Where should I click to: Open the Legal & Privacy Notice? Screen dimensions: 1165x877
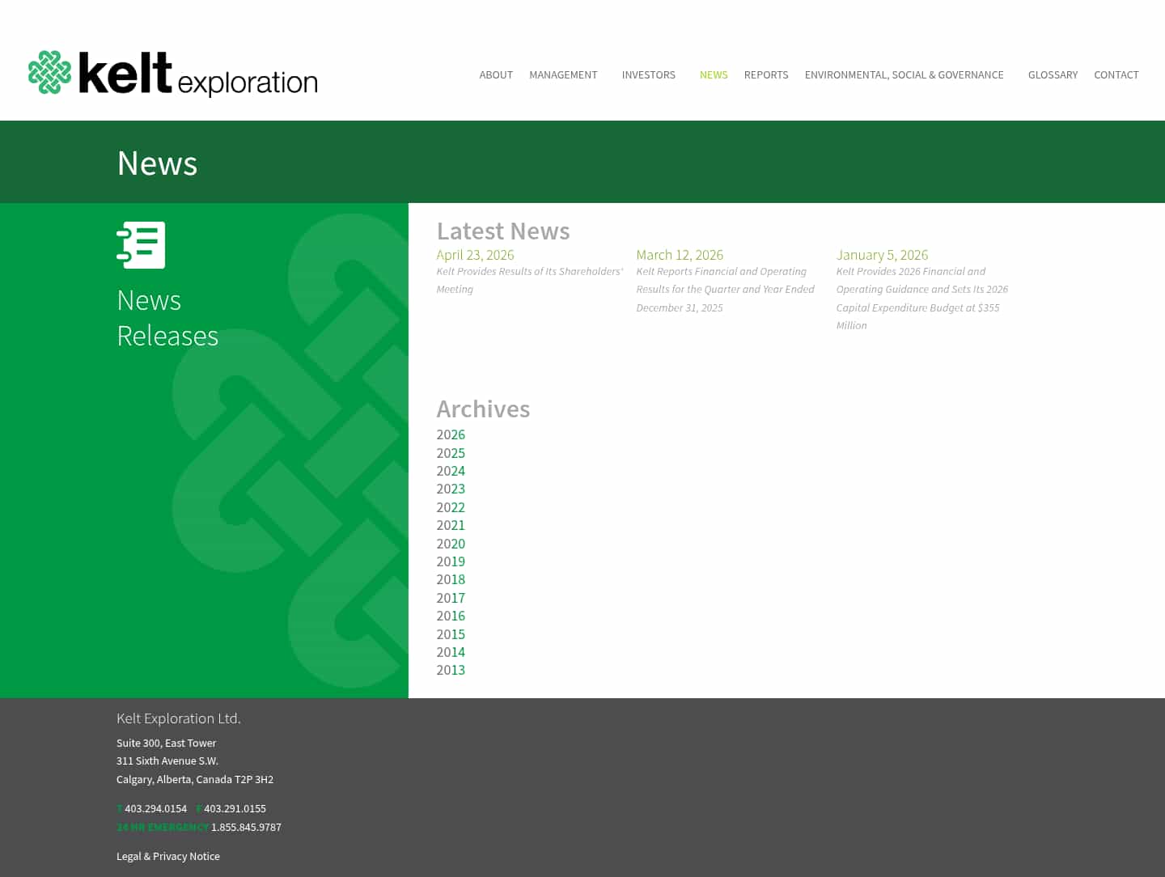(168, 856)
